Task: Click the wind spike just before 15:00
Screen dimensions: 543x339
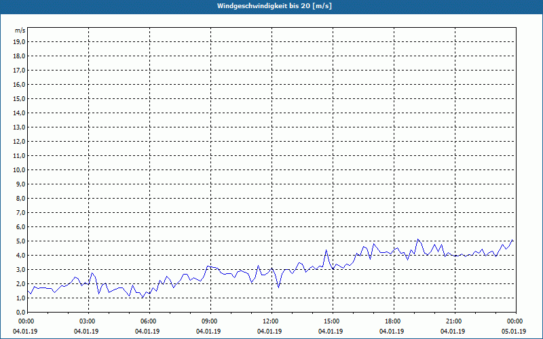Action: tap(326, 250)
